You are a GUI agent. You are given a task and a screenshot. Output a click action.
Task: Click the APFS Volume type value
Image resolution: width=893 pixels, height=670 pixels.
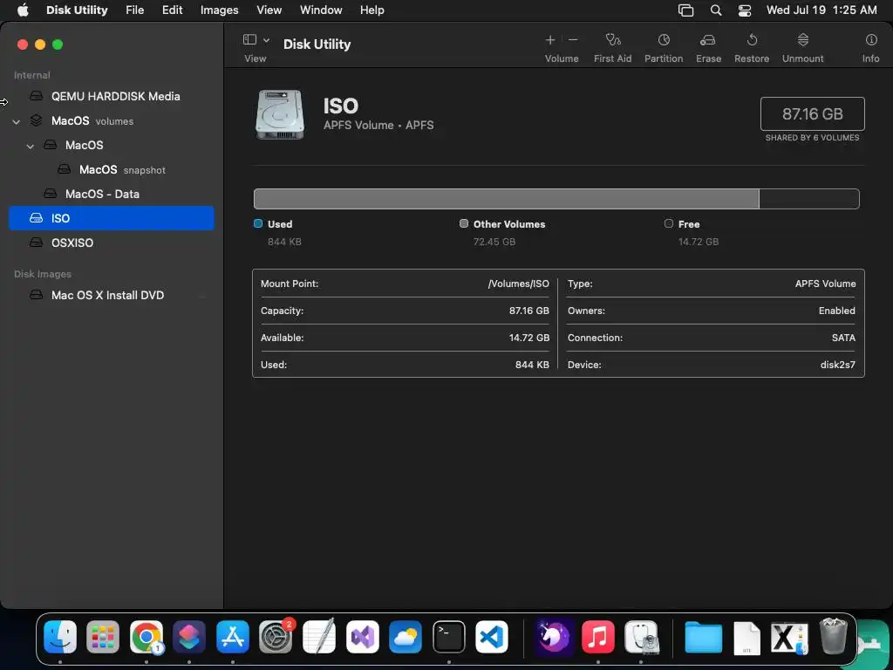point(825,284)
